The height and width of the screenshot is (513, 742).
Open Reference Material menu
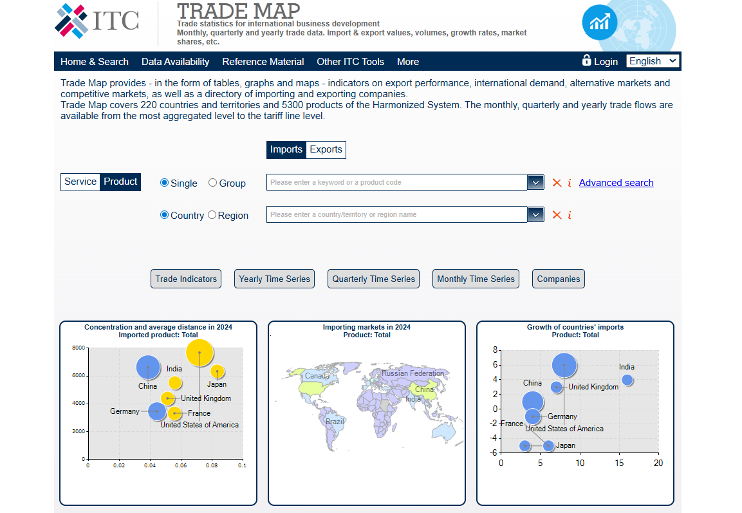click(x=263, y=62)
